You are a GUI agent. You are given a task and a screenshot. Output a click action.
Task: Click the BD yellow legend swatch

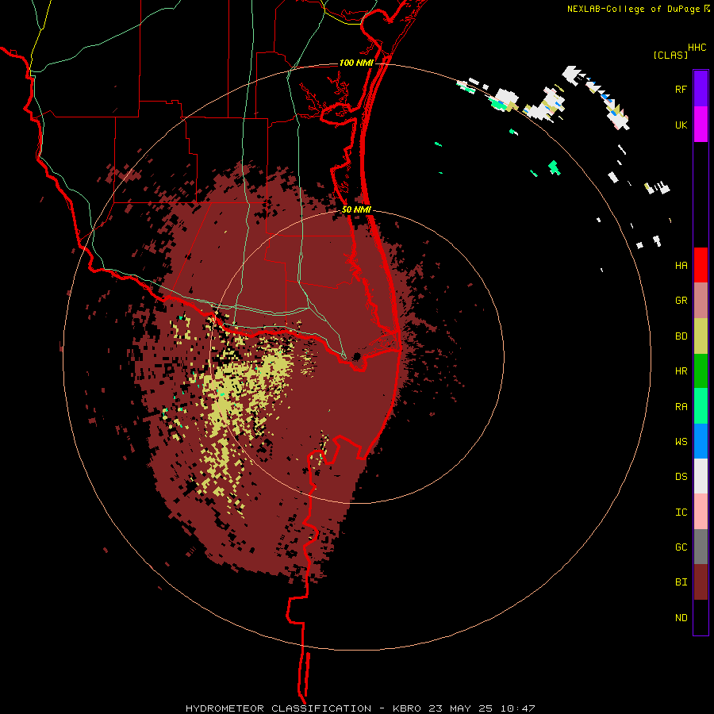click(701, 336)
